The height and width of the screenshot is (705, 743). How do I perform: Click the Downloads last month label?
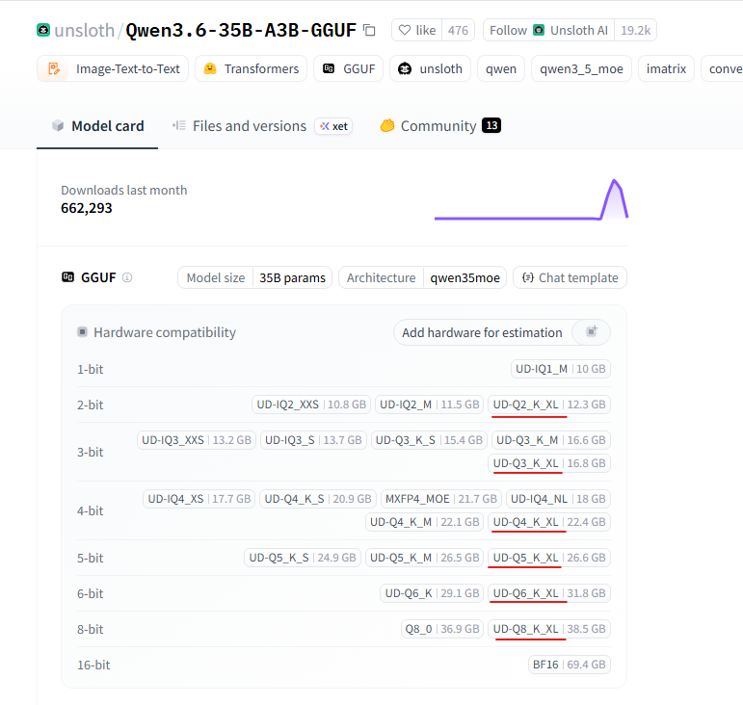coord(124,190)
